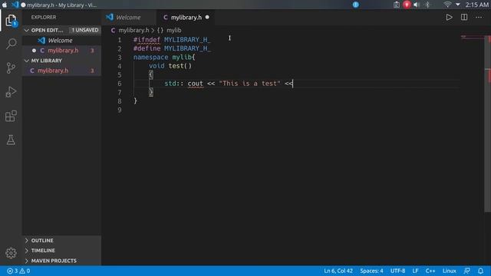Screen dimensions: 491x276
Task: Open the Manage gear icon
Action: (11, 253)
